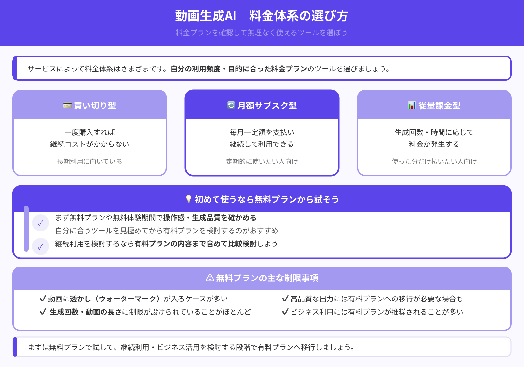Image resolution: width=524 pixels, height=367 pixels.
Task: Click the checkmark before 動画に透かし
Action: tap(43, 299)
